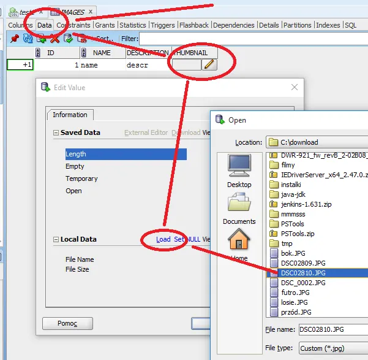Open the Location dropdown showing C:\download
The height and width of the screenshot is (360, 368).
317,142
